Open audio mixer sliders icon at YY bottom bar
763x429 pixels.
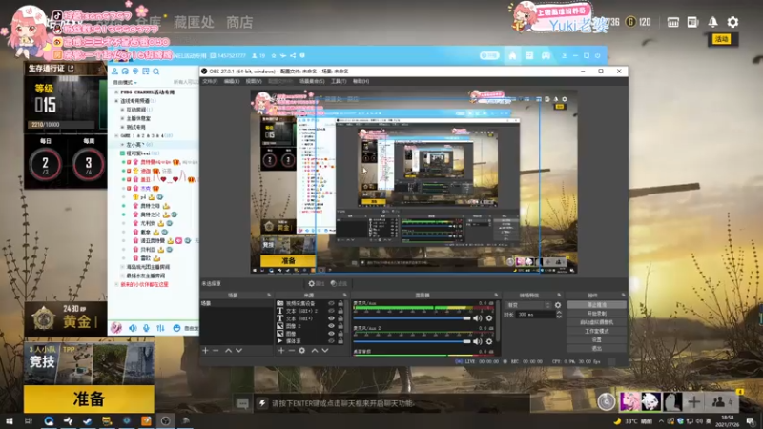click(x=160, y=328)
